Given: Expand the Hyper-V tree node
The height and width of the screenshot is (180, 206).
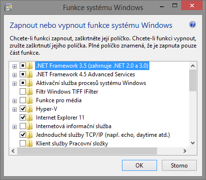Looking at the screenshot, I should coord(14,109).
